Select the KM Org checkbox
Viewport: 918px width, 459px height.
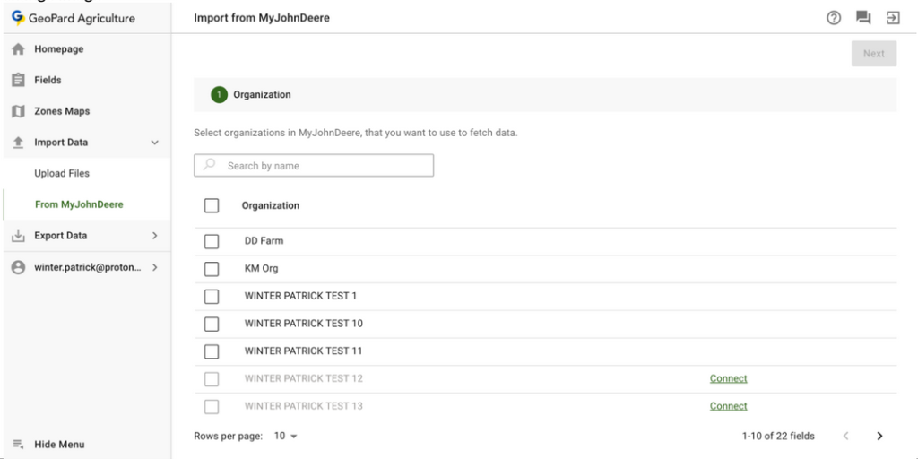coord(212,269)
